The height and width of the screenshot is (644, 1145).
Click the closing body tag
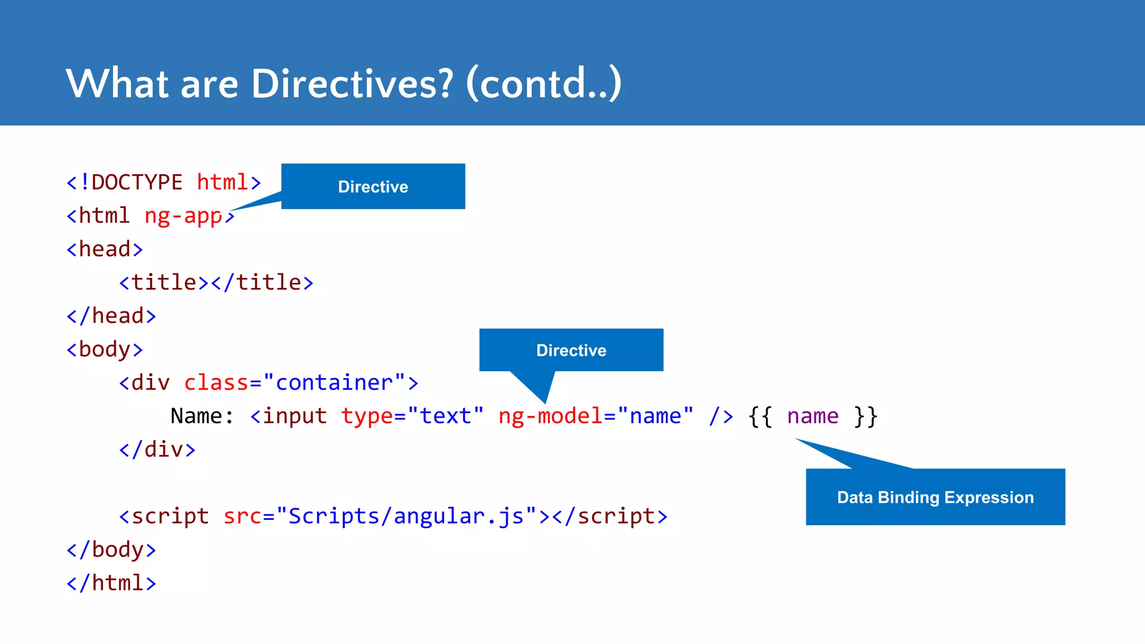click(111, 550)
